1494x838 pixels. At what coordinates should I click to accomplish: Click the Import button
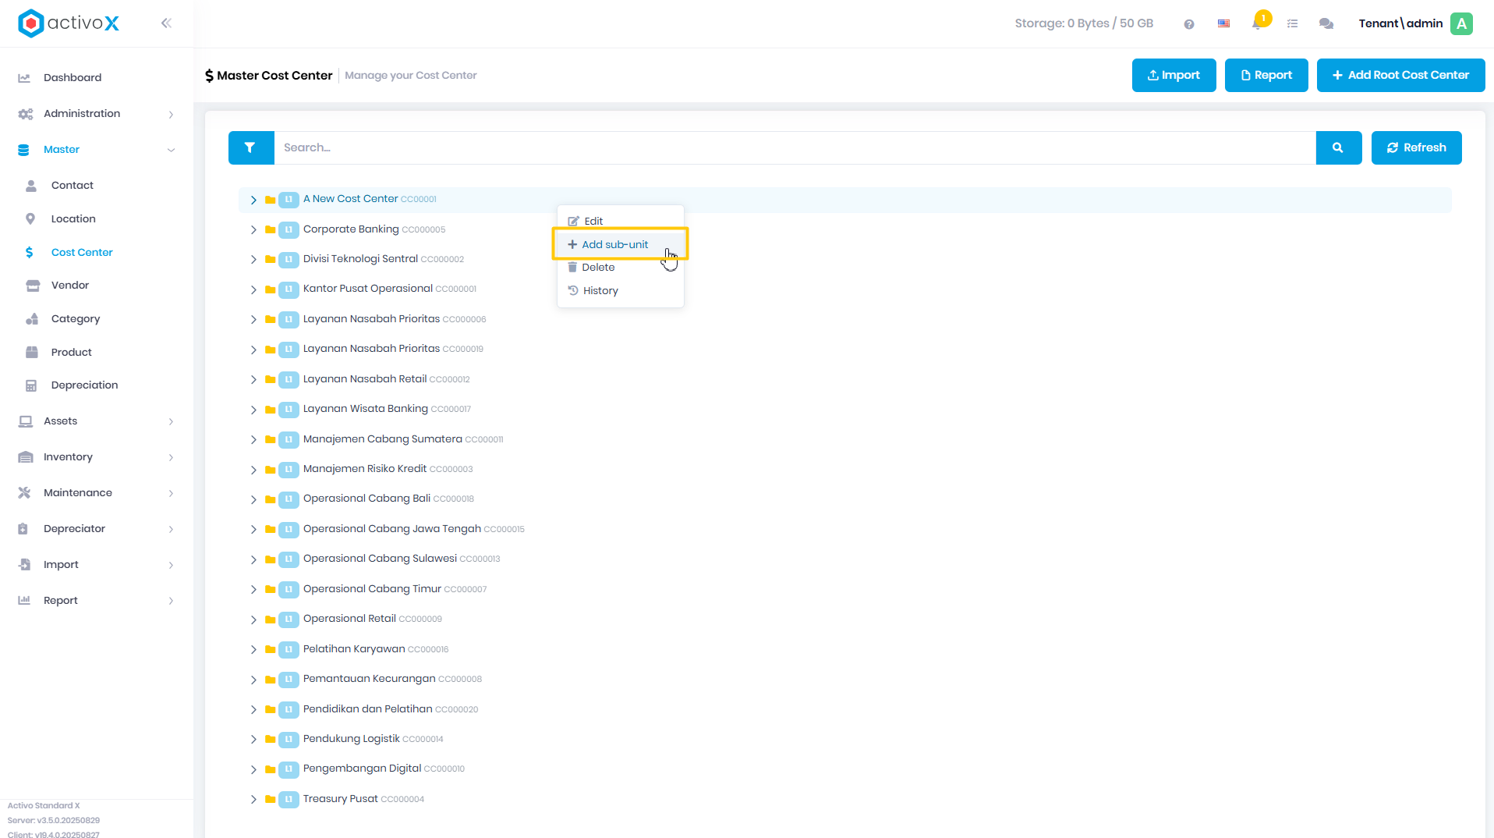pyautogui.click(x=1174, y=76)
